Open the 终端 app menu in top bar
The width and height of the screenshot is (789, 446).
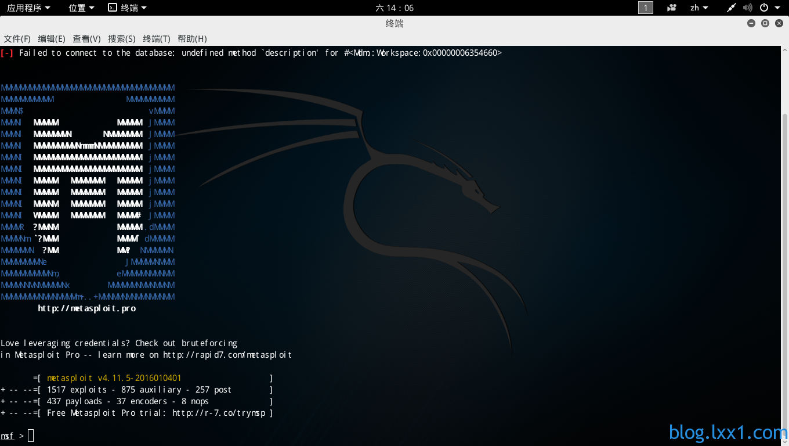[127, 8]
